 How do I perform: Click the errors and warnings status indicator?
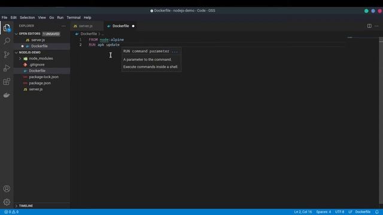tap(11, 212)
